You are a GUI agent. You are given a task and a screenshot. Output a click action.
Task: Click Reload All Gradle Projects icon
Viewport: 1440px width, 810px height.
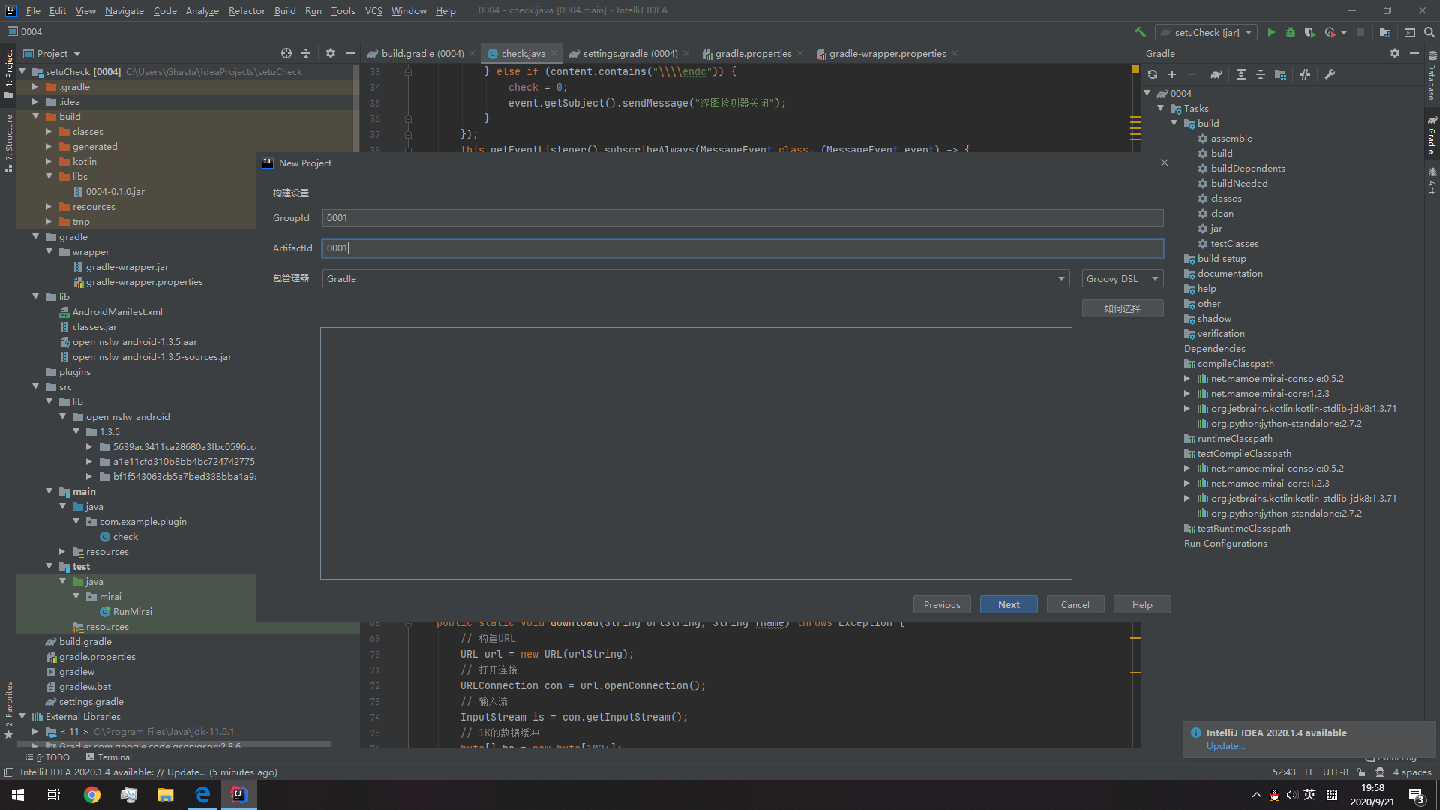(x=1153, y=74)
